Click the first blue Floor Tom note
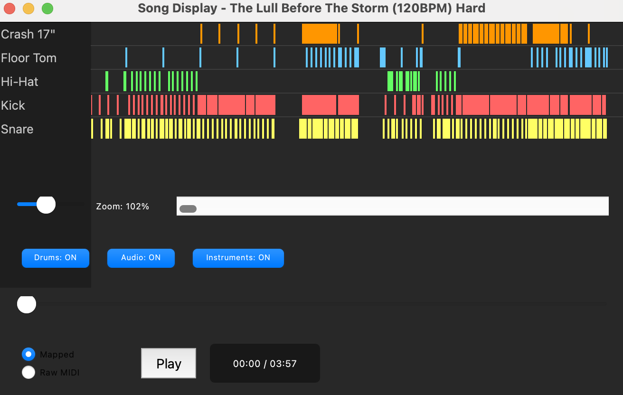623x395 pixels. click(126, 57)
